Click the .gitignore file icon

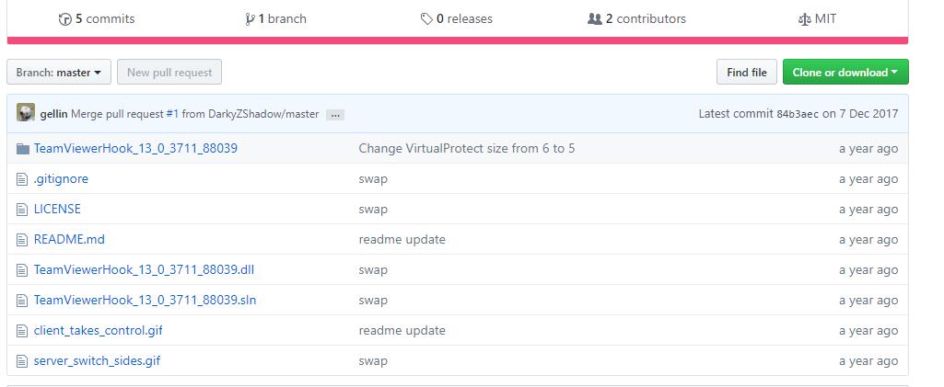[22, 179]
